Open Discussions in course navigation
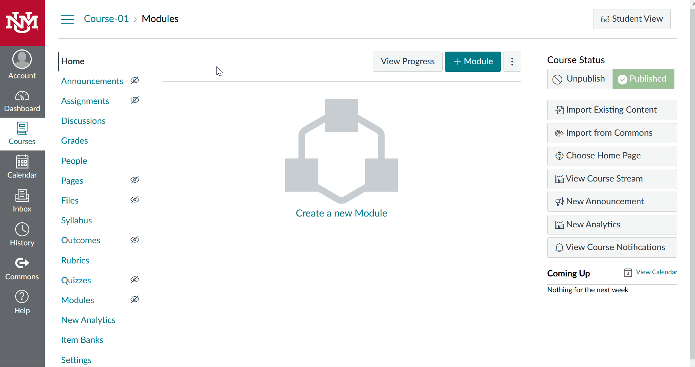 click(x=83, y=121)
